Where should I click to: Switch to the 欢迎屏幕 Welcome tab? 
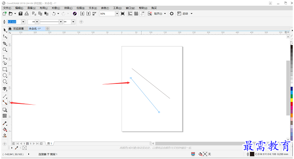pos(18,29)
